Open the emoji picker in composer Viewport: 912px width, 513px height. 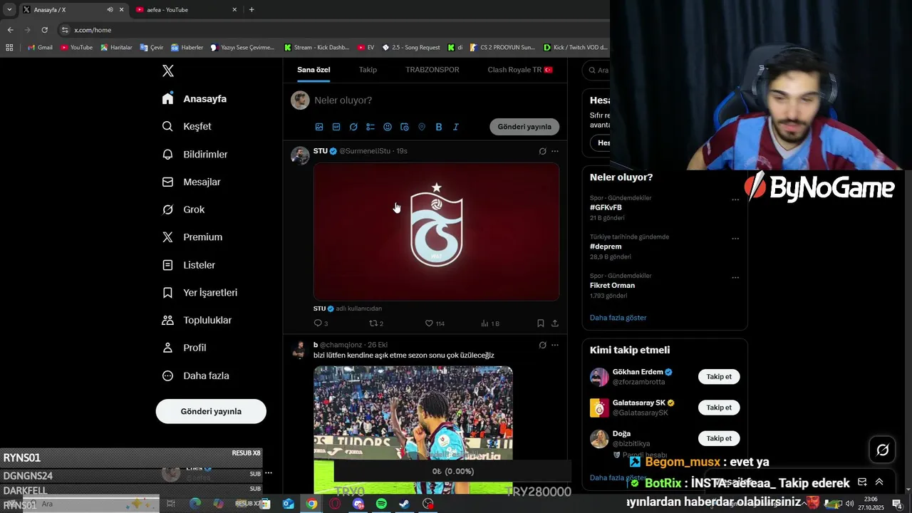(388, 127)
